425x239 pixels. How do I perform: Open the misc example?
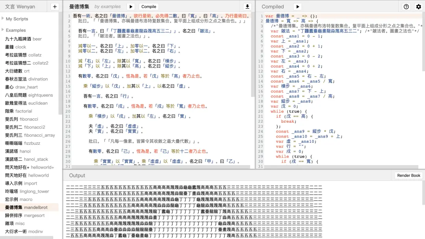click(x=29, y=223)
